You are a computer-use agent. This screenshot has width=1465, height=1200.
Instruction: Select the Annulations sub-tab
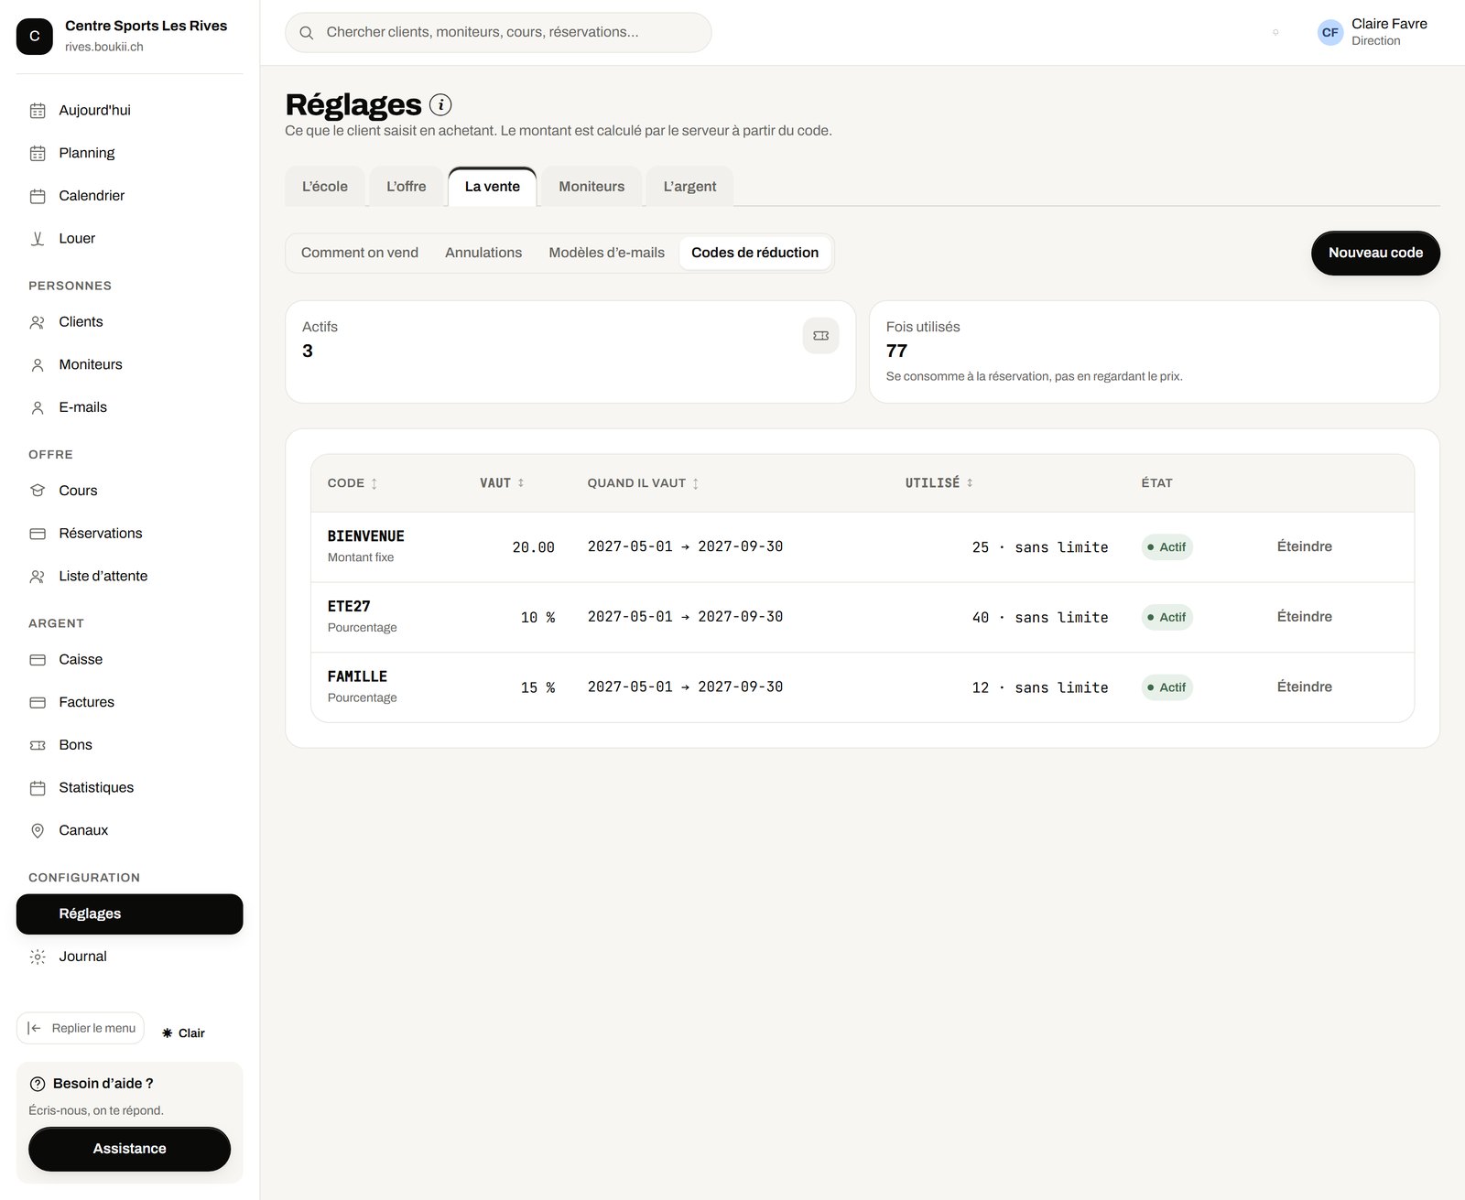coord(483,253)
